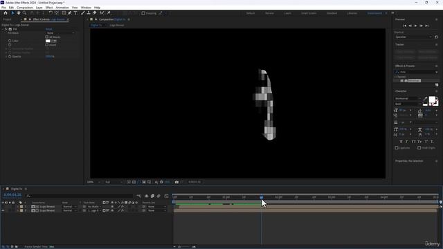The height and width of the screenshot is (249, 443).
Task: Go to the Home screen icon
Action: click(6, 13)
